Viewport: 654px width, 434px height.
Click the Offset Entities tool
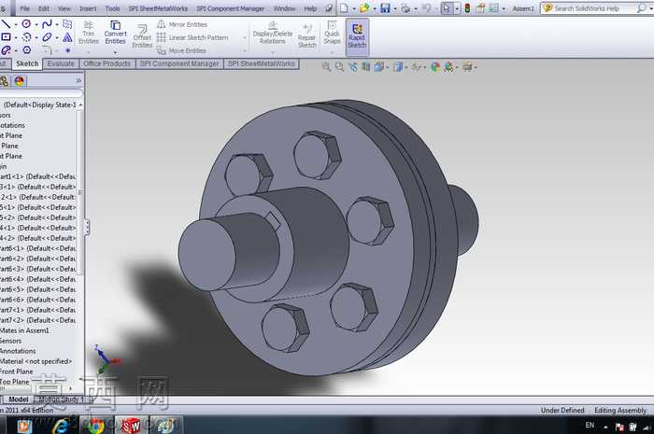tap(142, 36)
